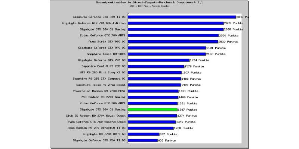
Task: Click the value '1578 Punkte'
Action: coord(194,66)
